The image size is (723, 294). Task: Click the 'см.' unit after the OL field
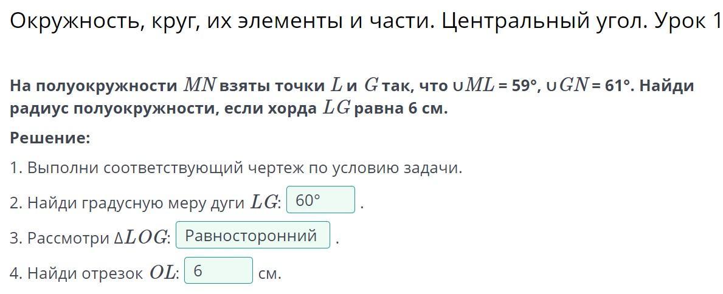[270, 274]
